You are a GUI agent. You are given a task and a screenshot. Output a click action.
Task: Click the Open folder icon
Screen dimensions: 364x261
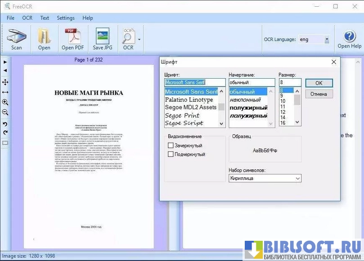tap(44, 38)
